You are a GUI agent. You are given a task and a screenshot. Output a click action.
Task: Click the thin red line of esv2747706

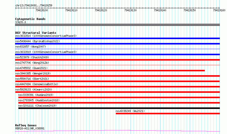(x=117, y=65)
